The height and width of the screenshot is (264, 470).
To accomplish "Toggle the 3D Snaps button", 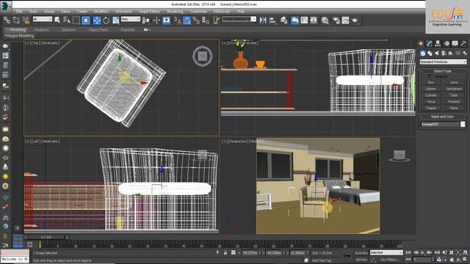I will pyautogui.click(x=177, y=20).
